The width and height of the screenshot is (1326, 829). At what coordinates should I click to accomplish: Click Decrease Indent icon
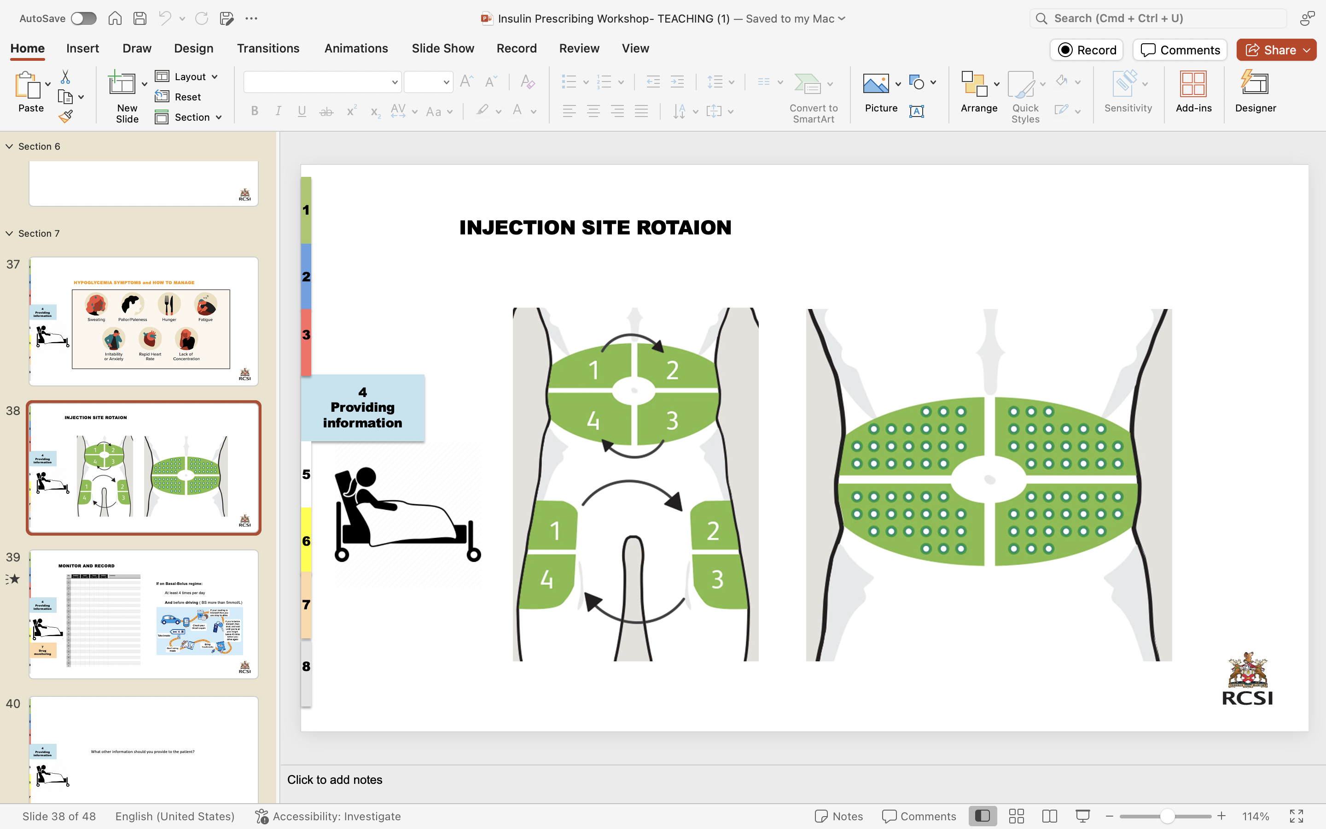pyautogui.click(x=653, y=82)
